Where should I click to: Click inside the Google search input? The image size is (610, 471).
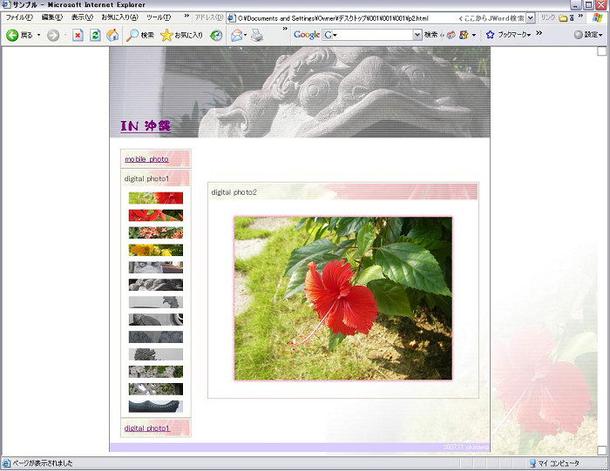[x=373, y=35]
